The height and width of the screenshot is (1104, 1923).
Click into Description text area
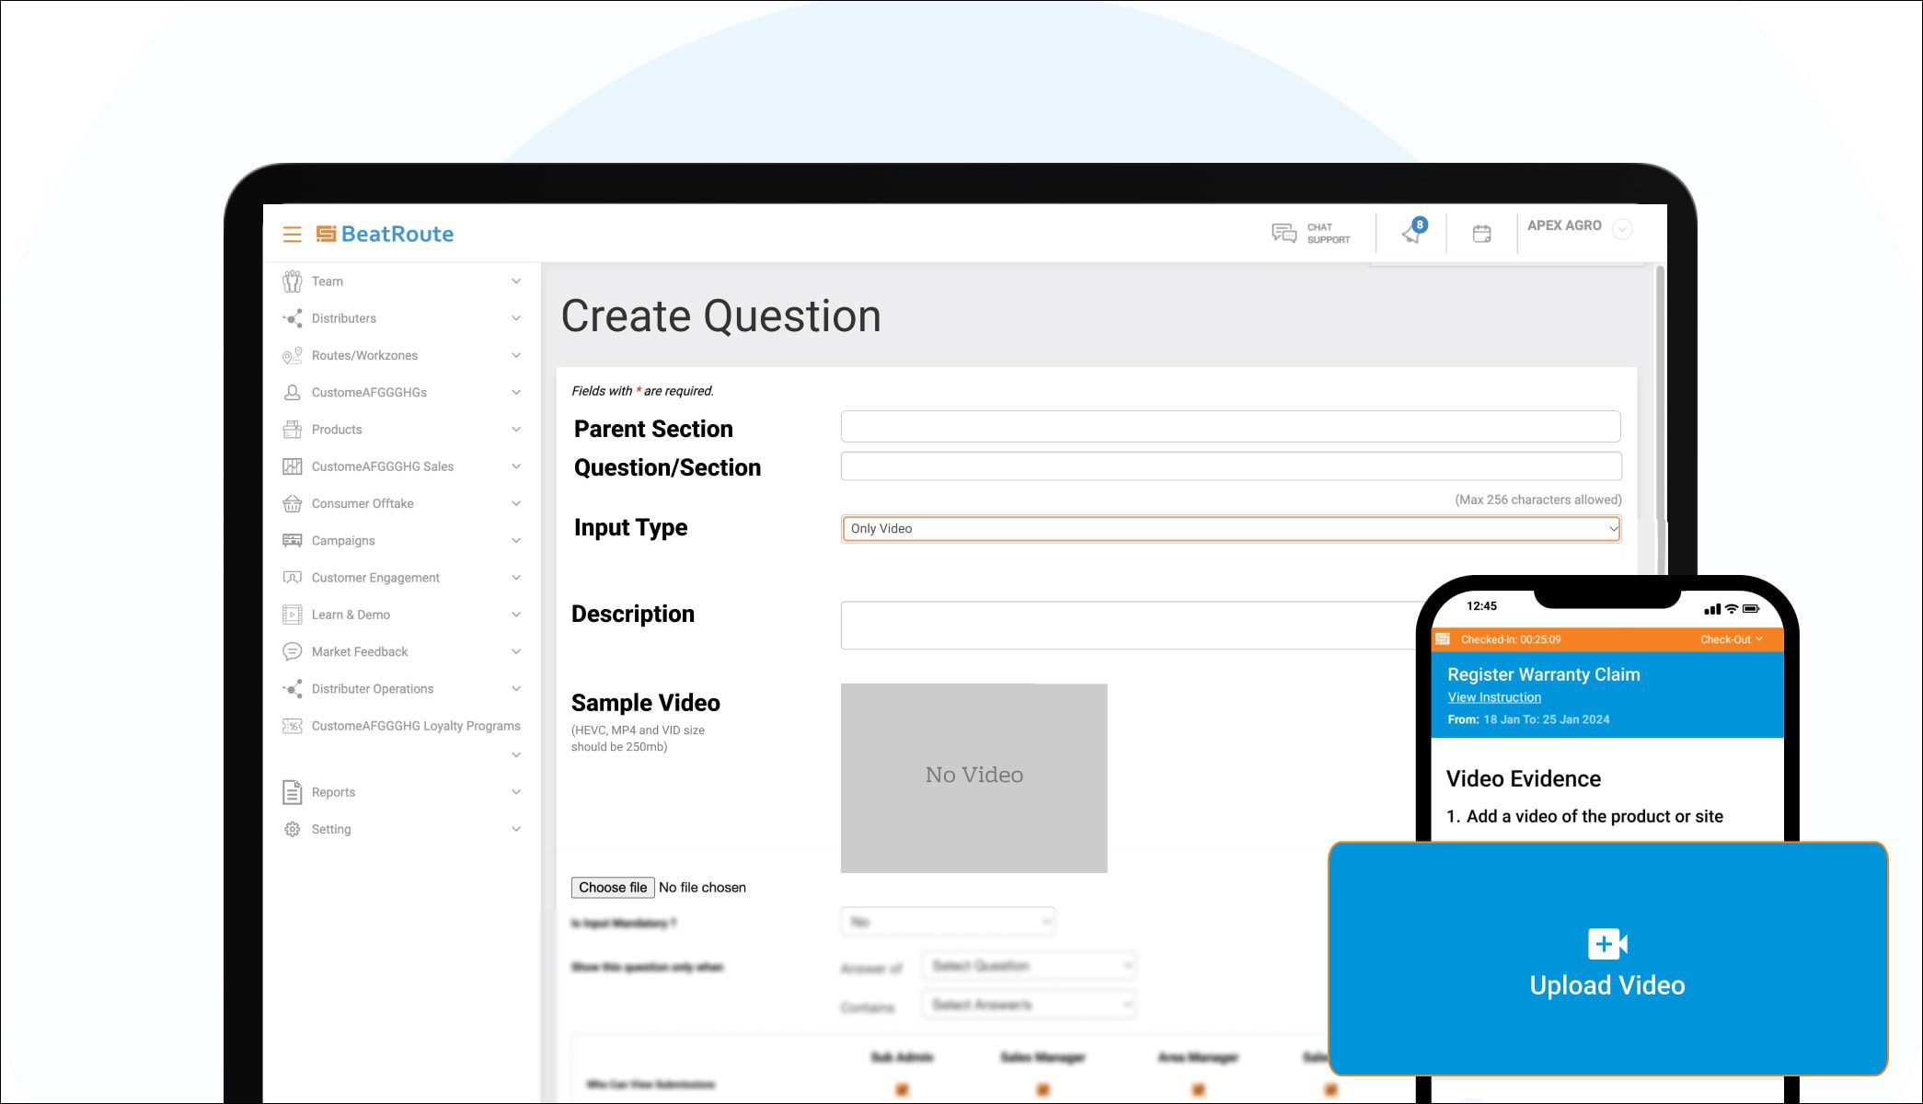point(1130,626)
